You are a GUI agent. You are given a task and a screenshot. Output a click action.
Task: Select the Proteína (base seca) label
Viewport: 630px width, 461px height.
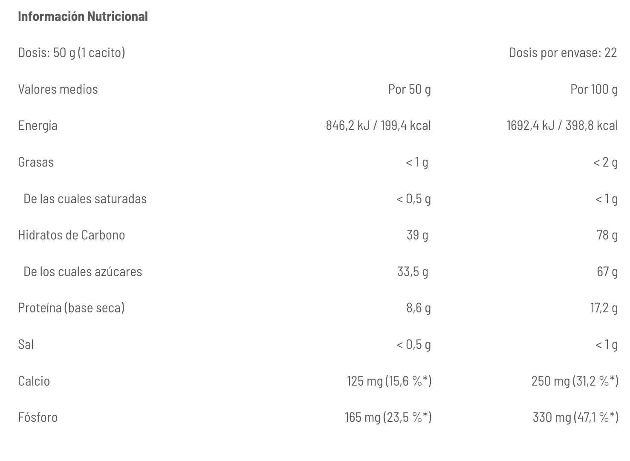(71, 308)
